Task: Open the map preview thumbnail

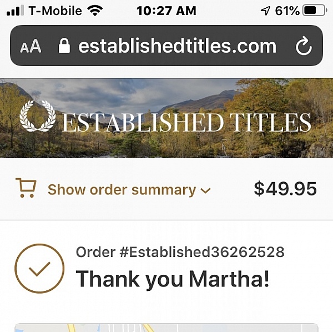Action: tap(167, 327)
